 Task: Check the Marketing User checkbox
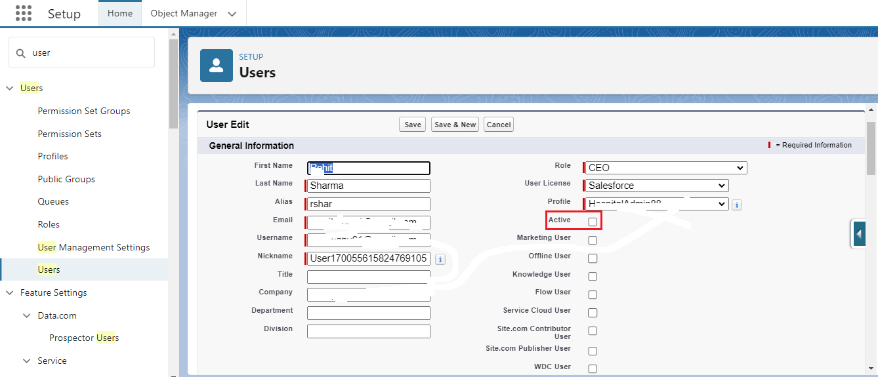[x=593, y=241]
